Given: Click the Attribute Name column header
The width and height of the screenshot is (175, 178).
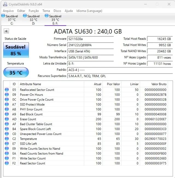Looking at the screenshot, I should click(x=51, y=84).
